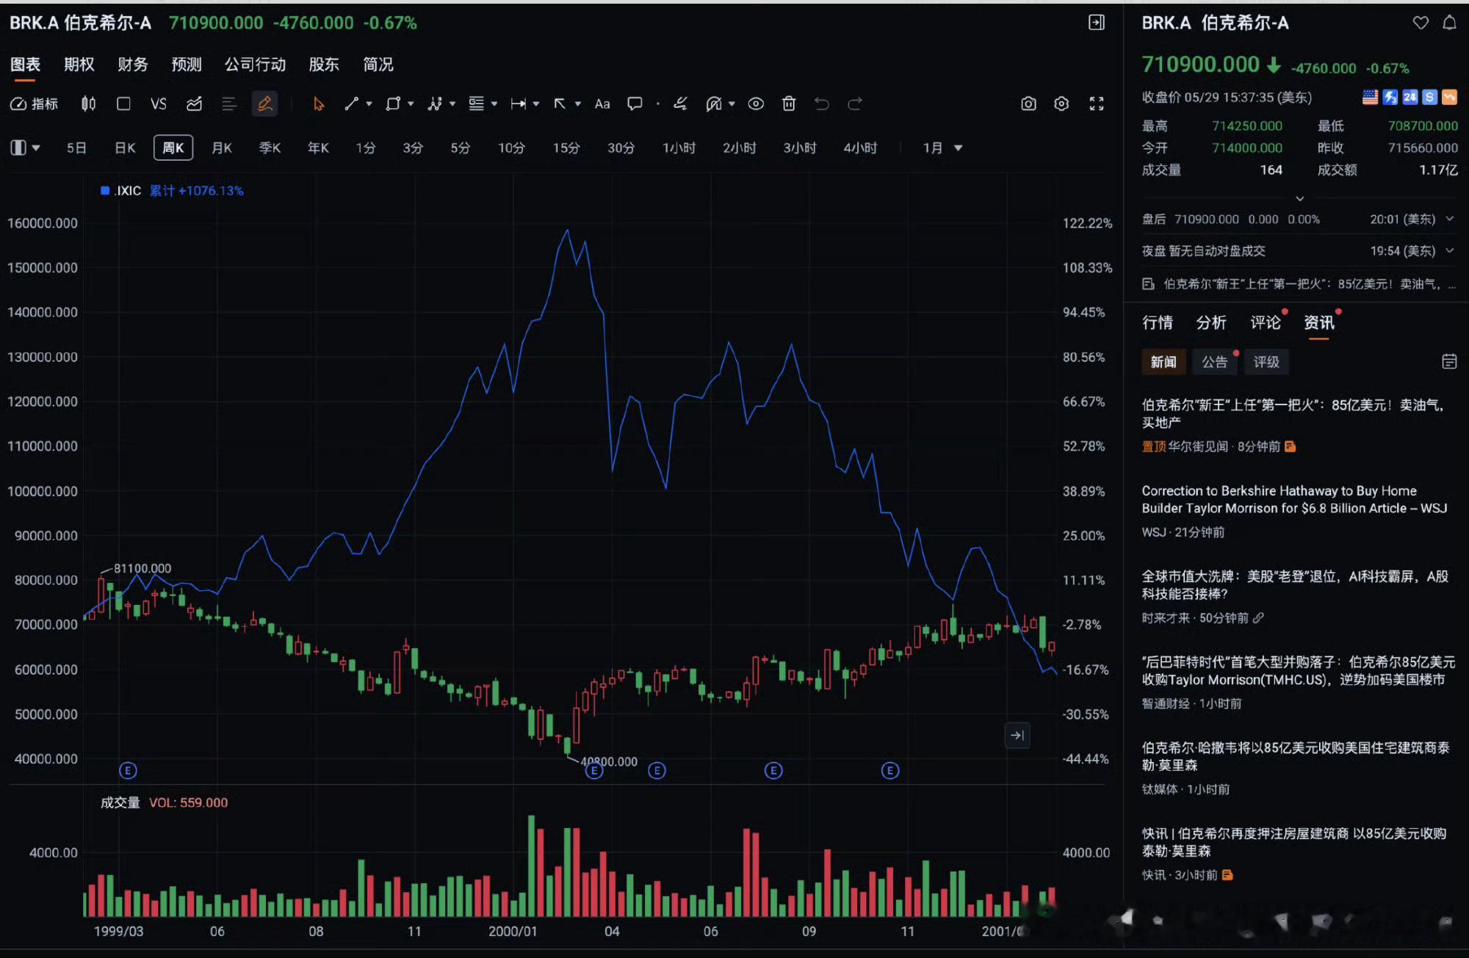Select the trend line drawing tool
The width and height of the screenshot is (1469, 958).
tap(351, 104)
